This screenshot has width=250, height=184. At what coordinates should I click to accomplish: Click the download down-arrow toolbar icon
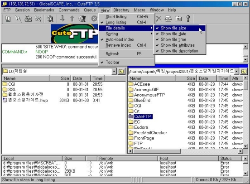62,19
